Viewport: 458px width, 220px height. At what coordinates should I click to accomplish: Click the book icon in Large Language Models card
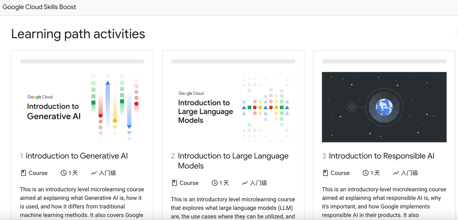tap(174, 183)
